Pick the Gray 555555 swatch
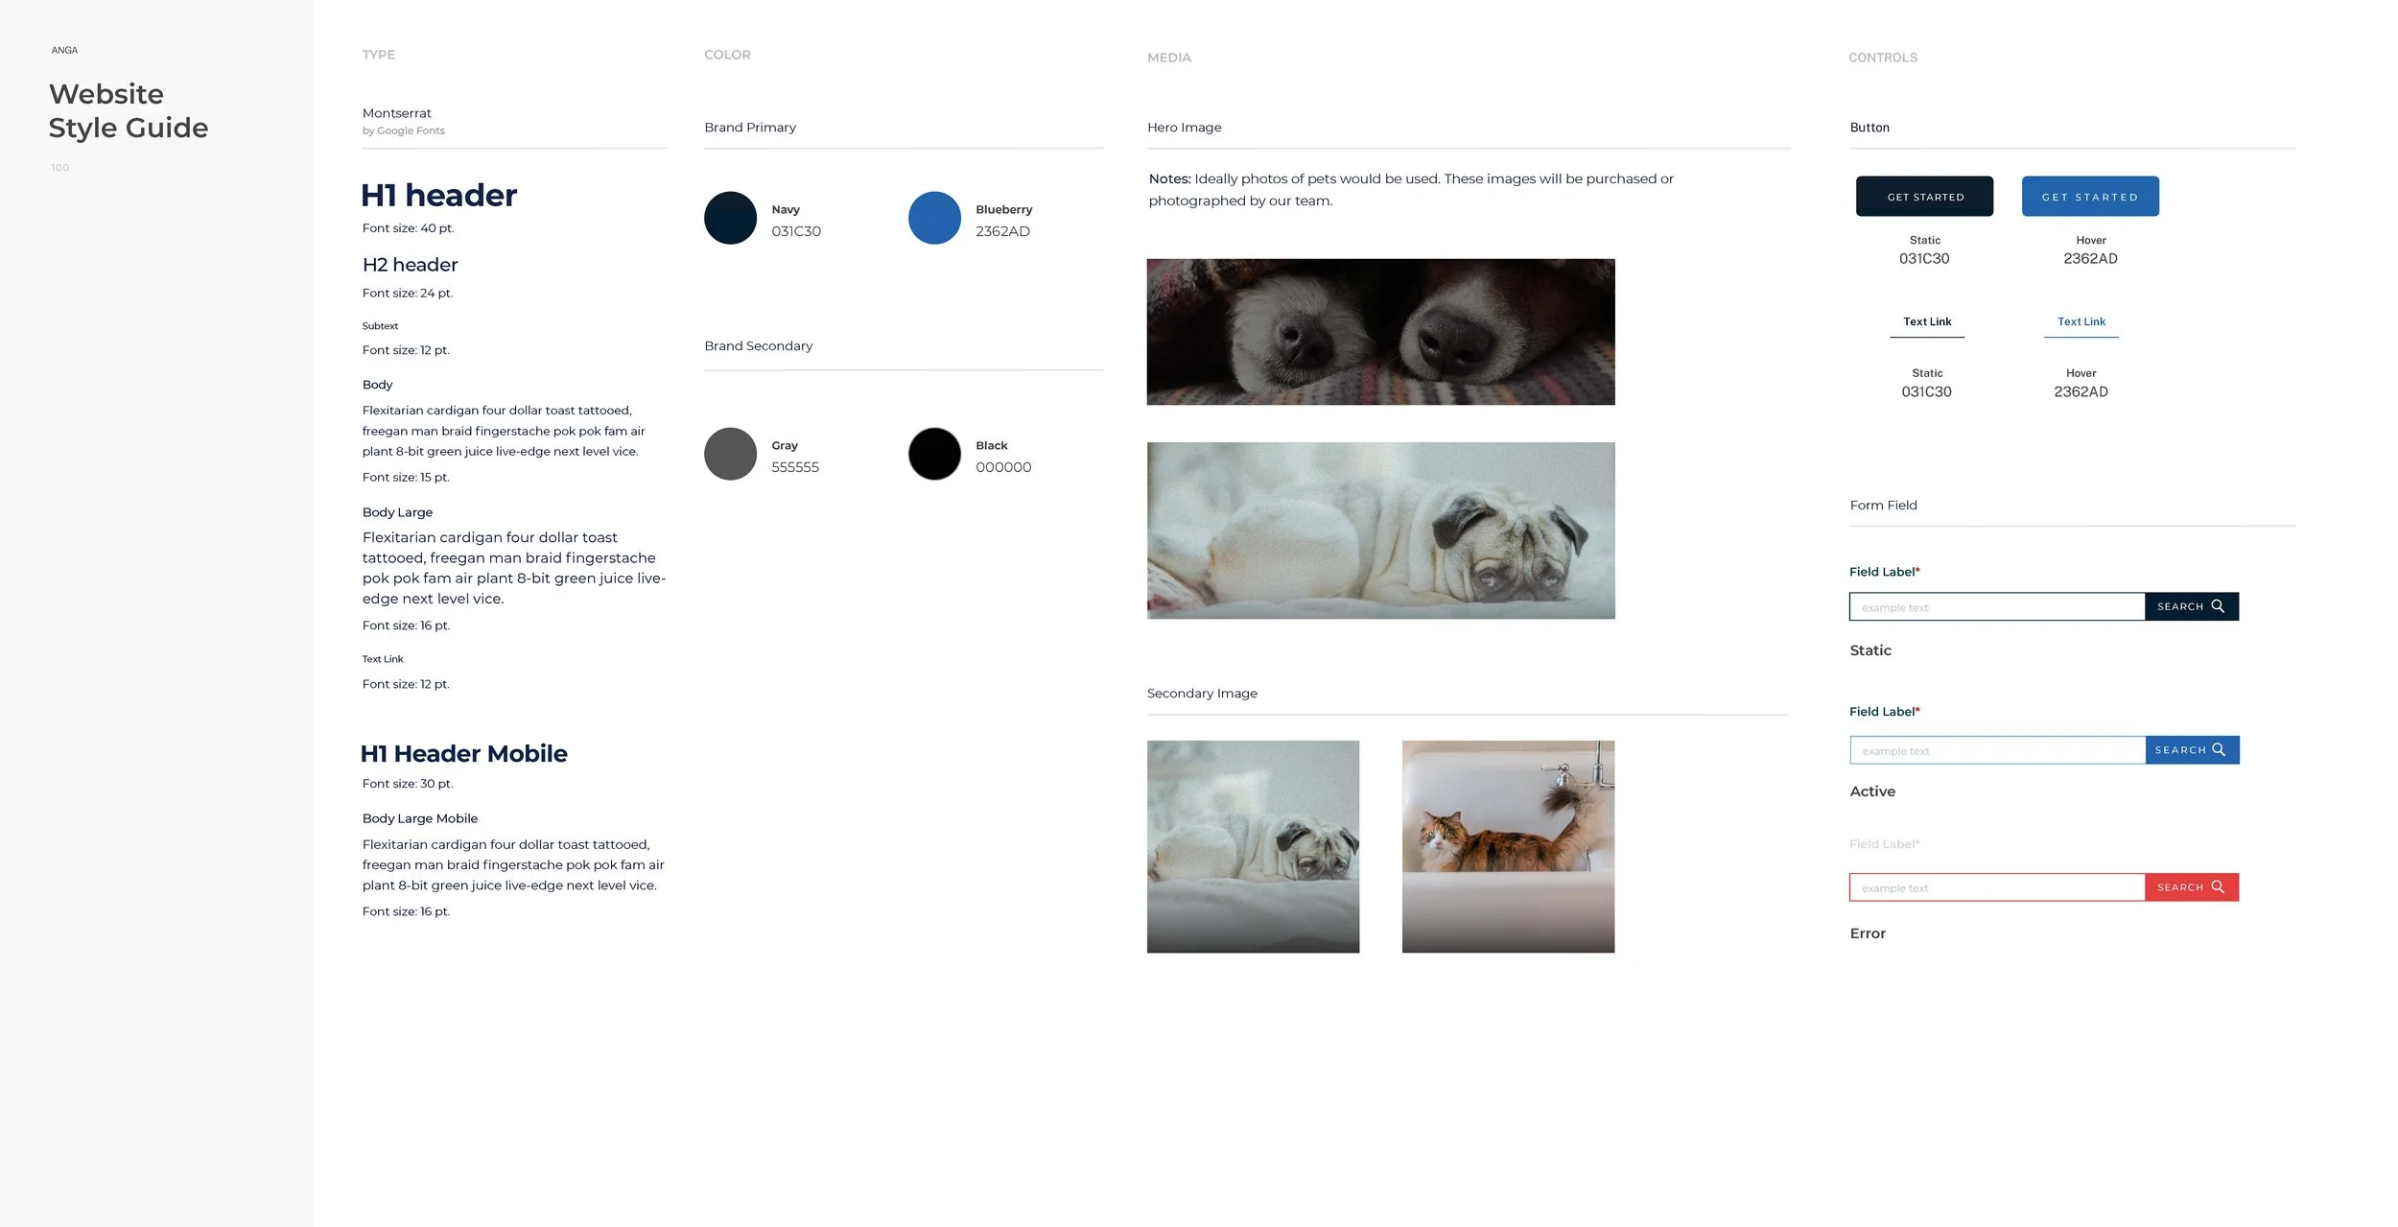 tap(730, 454)
